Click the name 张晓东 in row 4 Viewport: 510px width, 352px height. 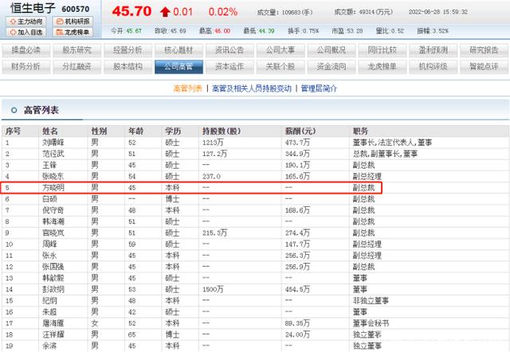click(x=53, y=177)
